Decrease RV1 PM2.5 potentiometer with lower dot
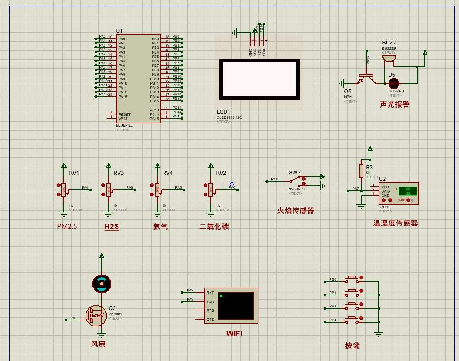This screenshot has width=459, height=361. pos(58,194)
